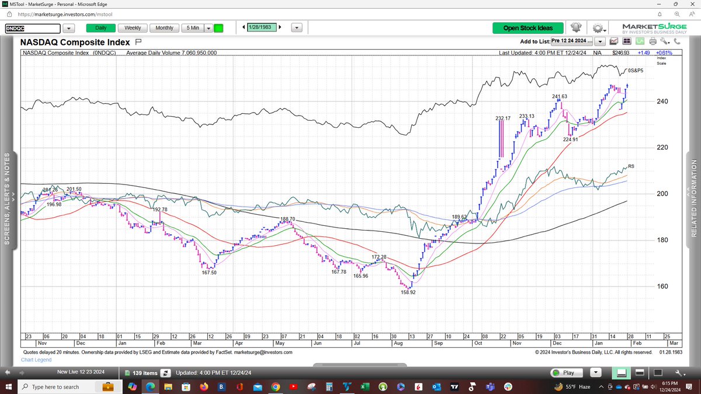Viewport: 701px width, 394px height.
Task: Open the Add to List dropdown arrow
Action: (600, 41)
